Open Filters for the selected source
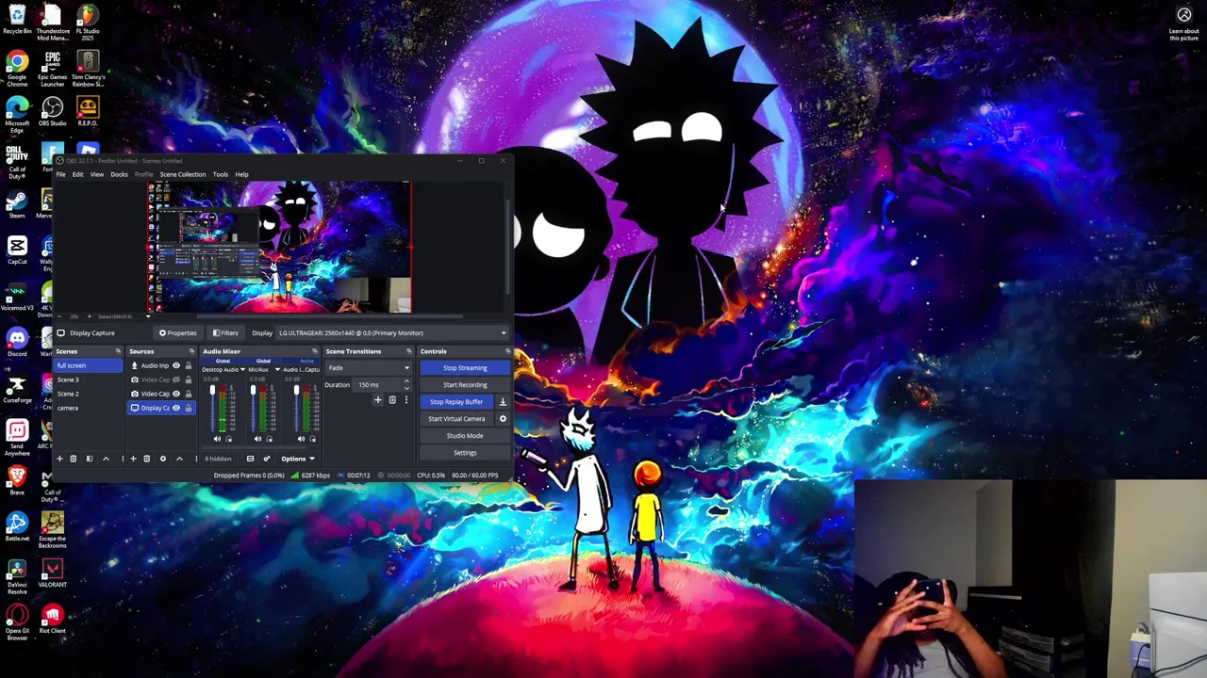Image resolution: width=1207 pixels, height=678 pixels. click(225, 333)
